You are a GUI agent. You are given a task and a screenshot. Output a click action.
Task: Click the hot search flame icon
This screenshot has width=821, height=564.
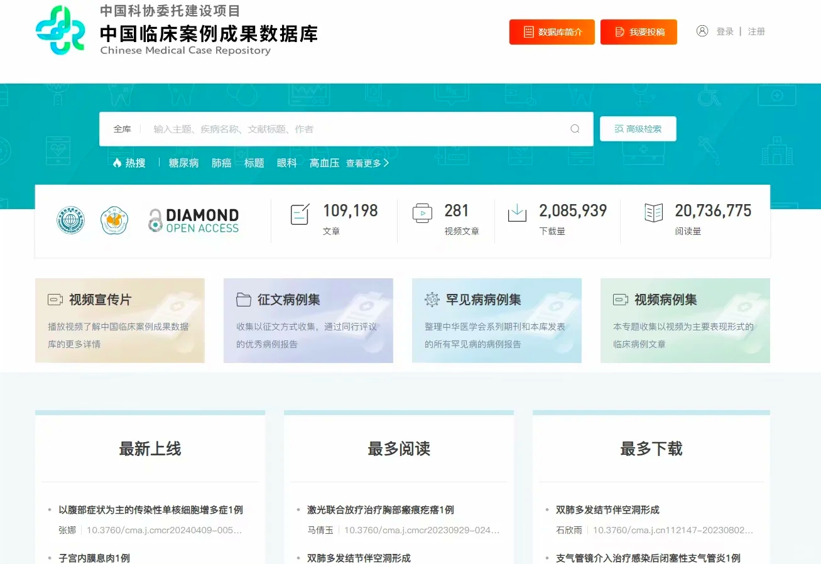coord(118,163)
